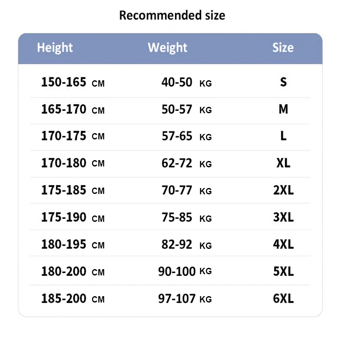Click the M size cell
Image resolution: width=338 pixels, height=338 pixels.
coord(283,109)
